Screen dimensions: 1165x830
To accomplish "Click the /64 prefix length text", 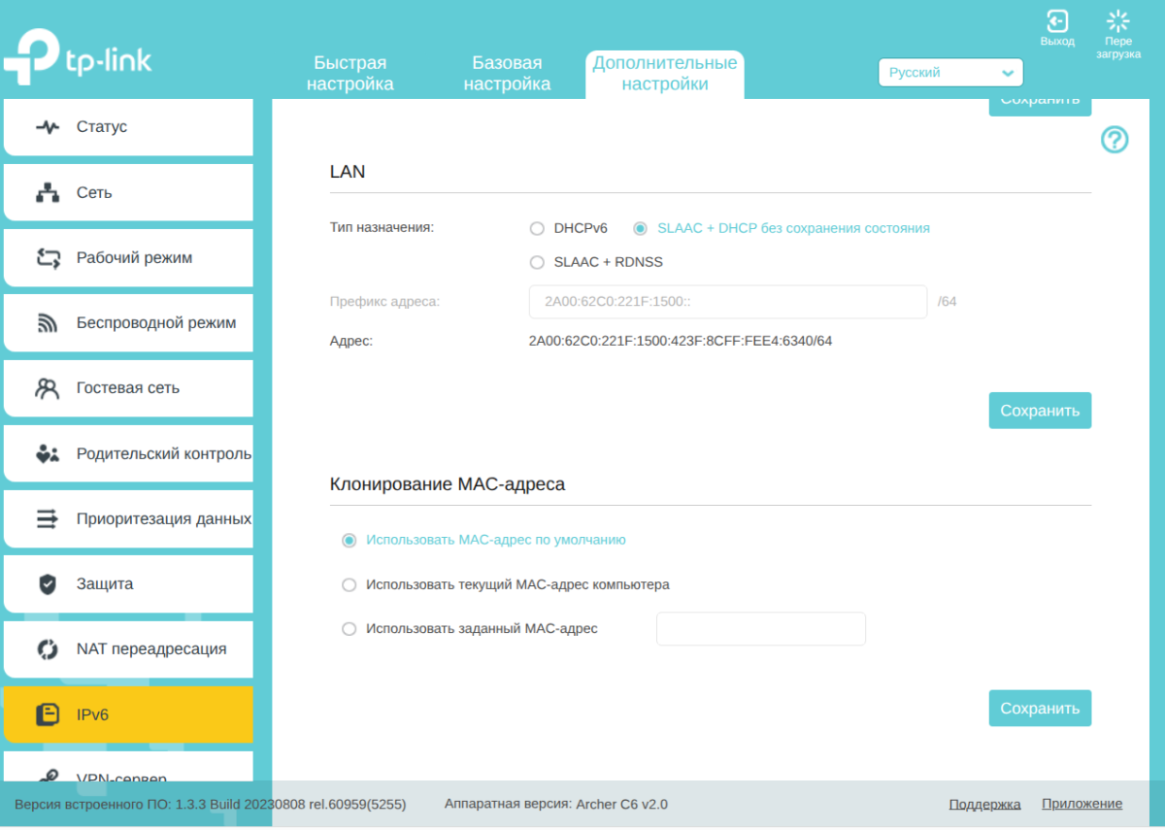I will 948,302.
